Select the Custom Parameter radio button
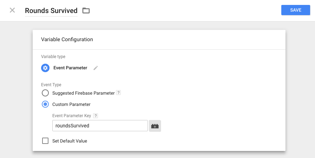Screen dimensions: 315x158 click(45, 104)
